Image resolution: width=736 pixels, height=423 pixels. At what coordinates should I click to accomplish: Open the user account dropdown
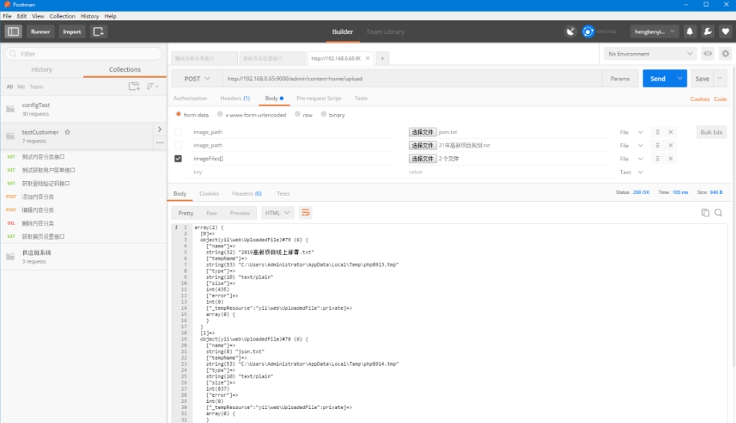[654, 32]
